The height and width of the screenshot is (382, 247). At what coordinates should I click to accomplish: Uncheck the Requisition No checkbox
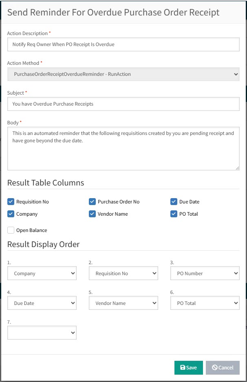11,201
